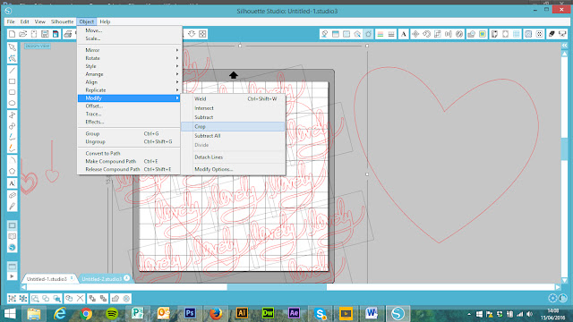Click the Save document toolbar icon

click(x=45, y=34)
